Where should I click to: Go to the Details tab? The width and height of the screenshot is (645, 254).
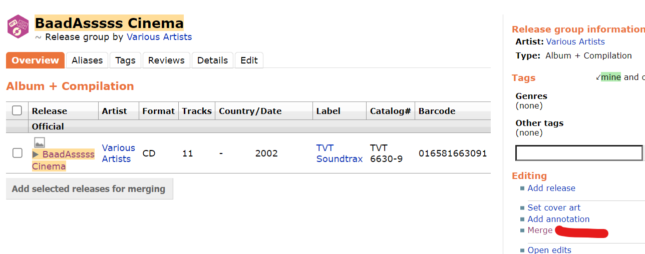[x=212, y=60]
